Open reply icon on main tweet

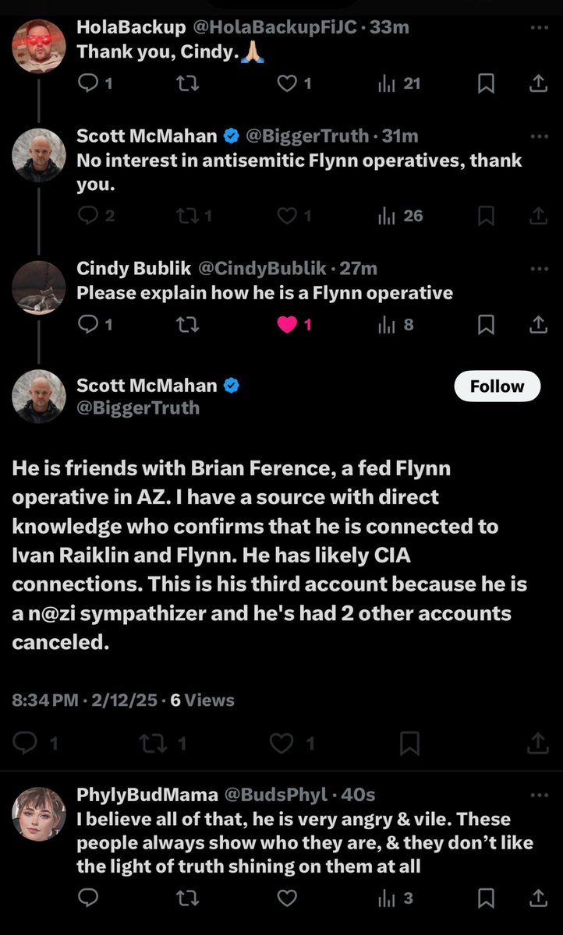point(26,744)
